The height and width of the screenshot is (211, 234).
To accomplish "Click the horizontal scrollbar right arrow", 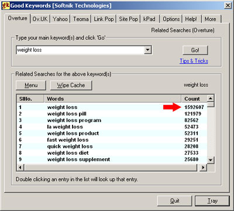I will point(203,168).
